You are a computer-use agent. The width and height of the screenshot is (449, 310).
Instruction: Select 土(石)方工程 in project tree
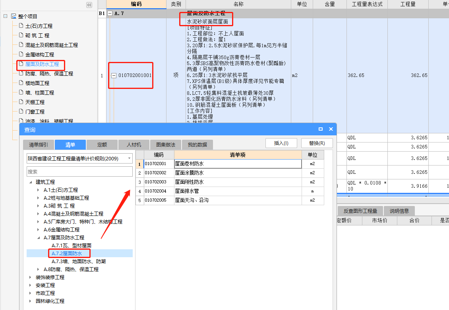(x=39, y=26)
